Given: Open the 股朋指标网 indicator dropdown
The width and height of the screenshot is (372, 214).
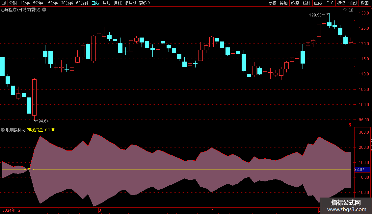Looking at the screenshot, I should pyautogui.click(x=3, y=130).
